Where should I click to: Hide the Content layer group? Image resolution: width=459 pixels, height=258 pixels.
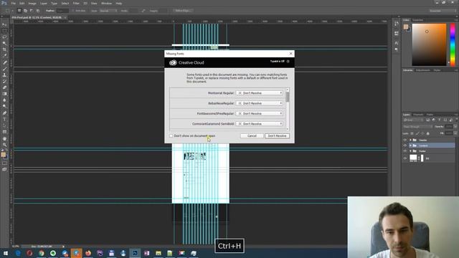405,145
